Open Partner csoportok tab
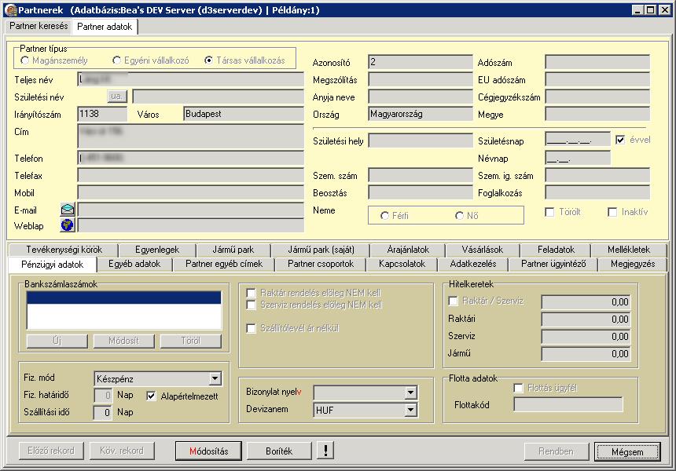 (321, 264)
